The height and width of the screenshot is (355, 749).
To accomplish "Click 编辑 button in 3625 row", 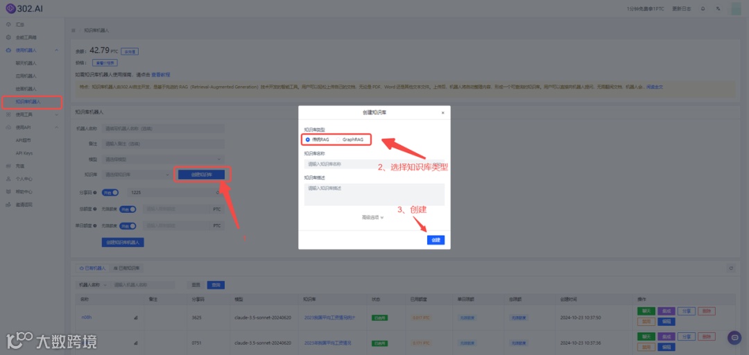I will tap(666, 322).
